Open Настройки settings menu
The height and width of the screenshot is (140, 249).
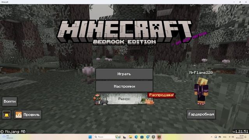pos(124,86)
